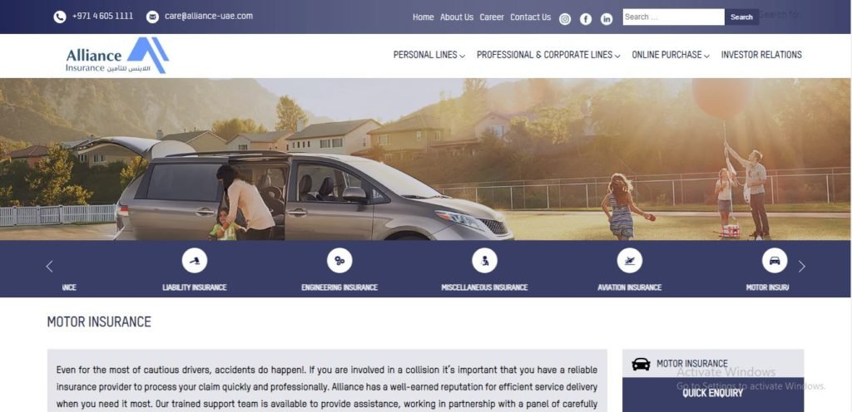Screen dimensions: 852x412
Task: Open the Instagram icon in top bar
Action: (x=565, y=19)
